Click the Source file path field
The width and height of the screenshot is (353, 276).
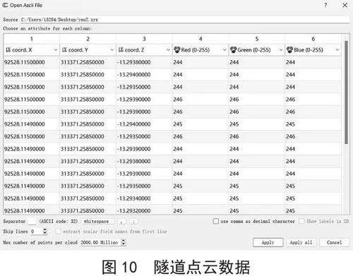pos(184,20)
